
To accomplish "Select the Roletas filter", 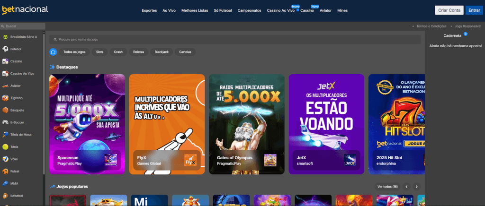I will click(x=139, y=52).
